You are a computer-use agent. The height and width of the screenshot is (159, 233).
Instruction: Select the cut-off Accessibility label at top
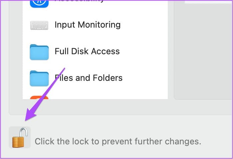[x=79, y=1]
